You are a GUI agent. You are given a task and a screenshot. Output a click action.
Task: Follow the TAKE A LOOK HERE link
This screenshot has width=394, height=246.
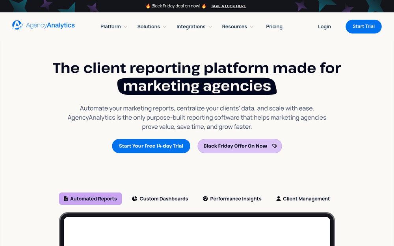(x=229, y=6)
